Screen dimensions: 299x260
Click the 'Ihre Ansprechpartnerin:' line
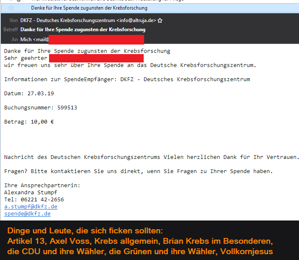tap(42, 185)
